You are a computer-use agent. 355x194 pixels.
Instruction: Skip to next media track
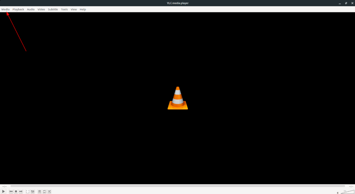pos(20,191)
